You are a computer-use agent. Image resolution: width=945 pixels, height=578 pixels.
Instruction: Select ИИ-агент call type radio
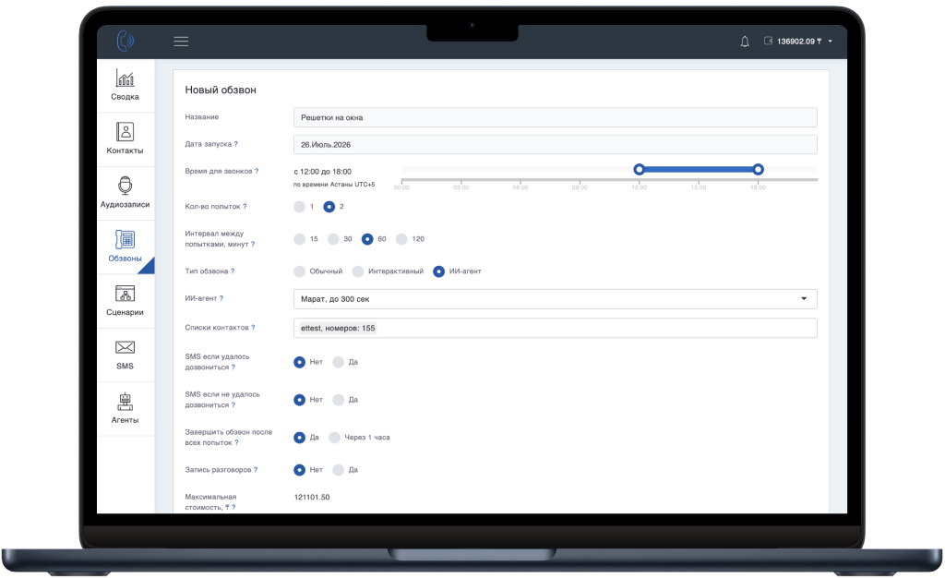[438, 271]
